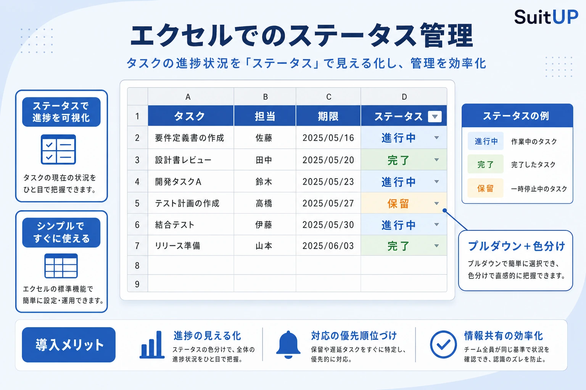Open status dropdown arrow for リリース準備 row
586x390 pixels.
click(436, 246)
